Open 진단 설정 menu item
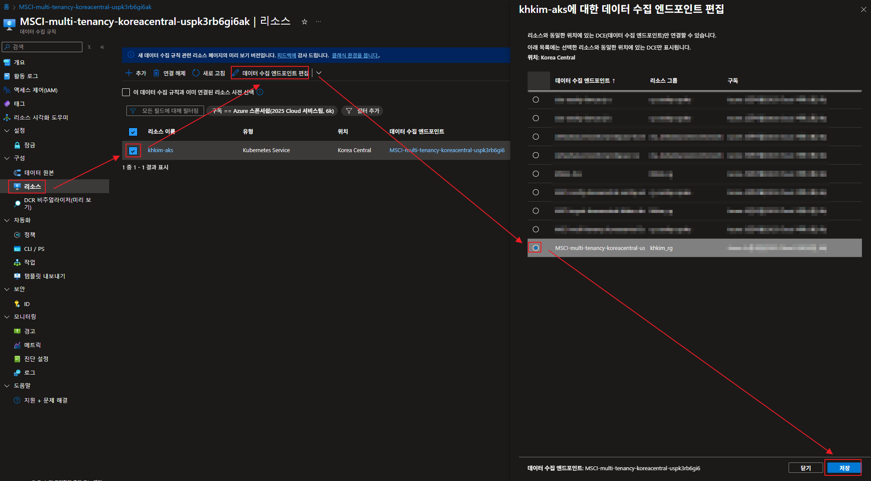The height and width of the screenshot is (481, 871). [36, 359]
